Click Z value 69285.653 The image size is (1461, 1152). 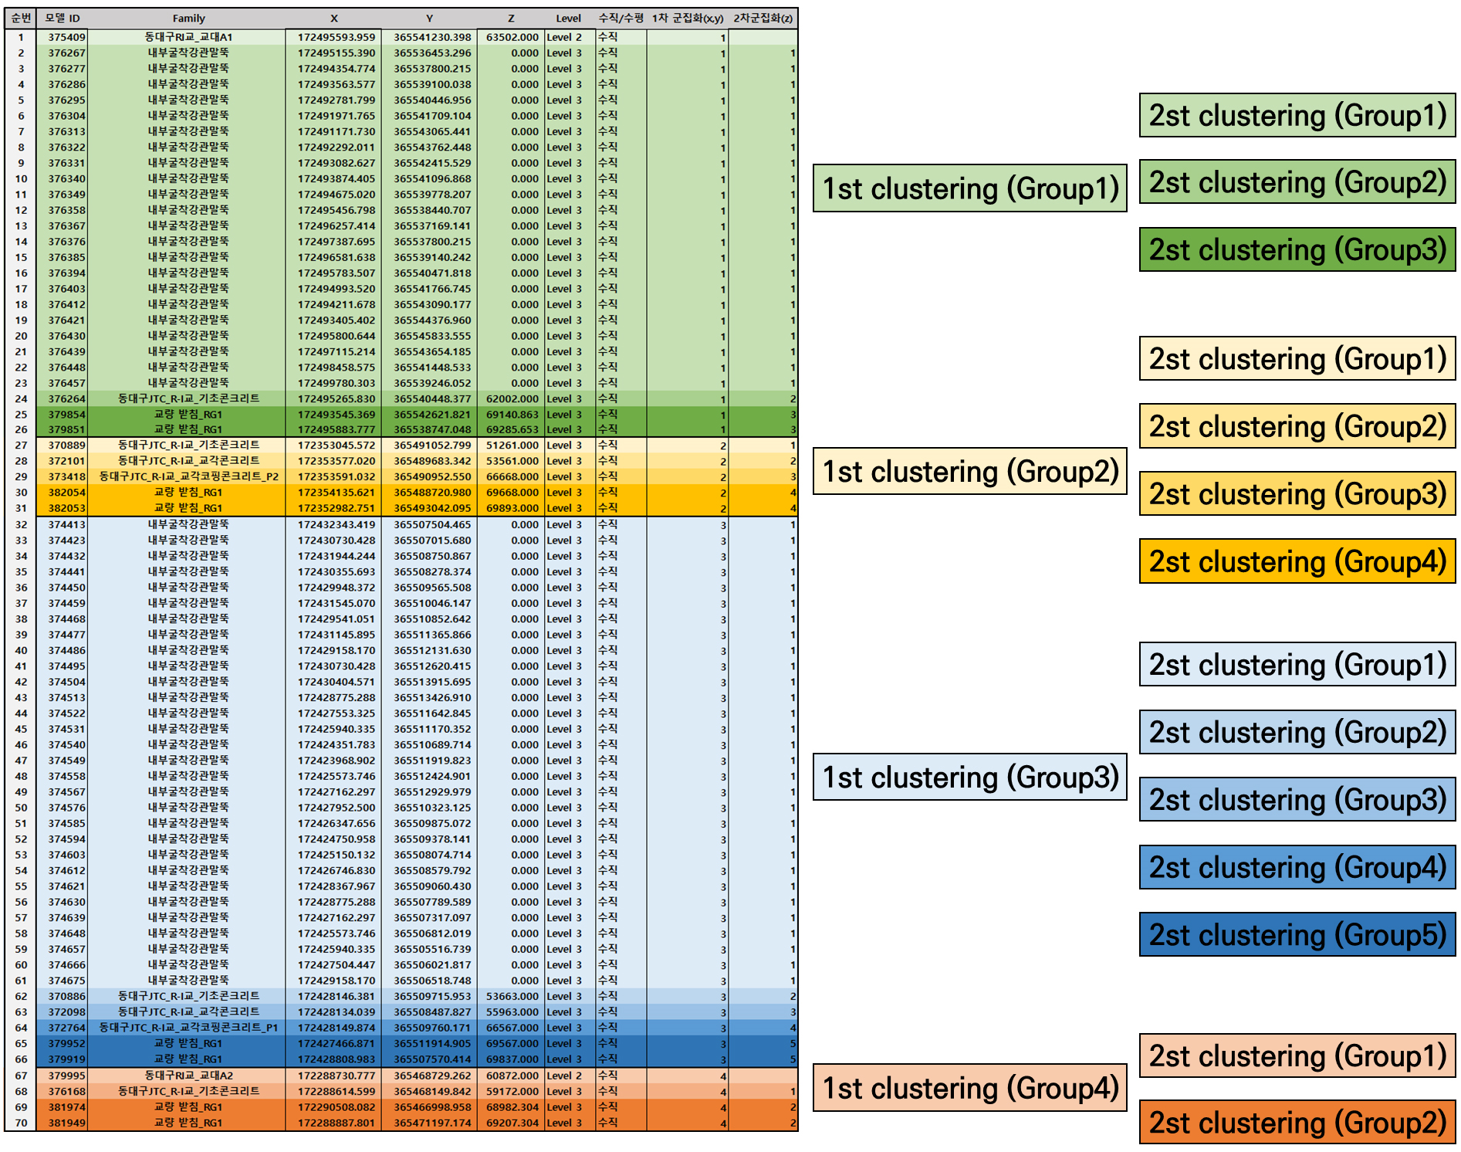point(512,429)
